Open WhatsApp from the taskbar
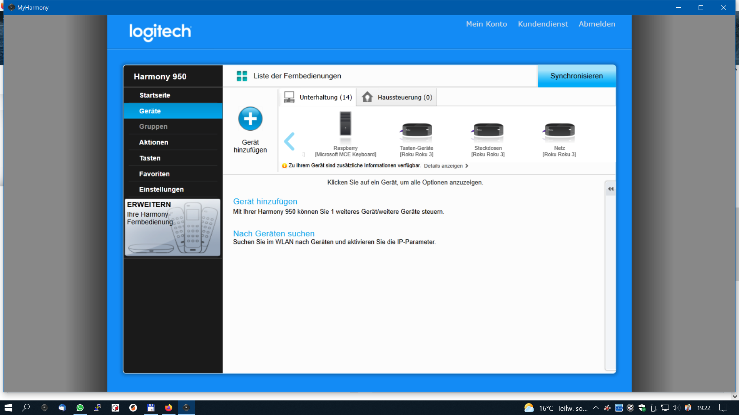739x415 pixels. pyautogui.click(x=80, y=408)
